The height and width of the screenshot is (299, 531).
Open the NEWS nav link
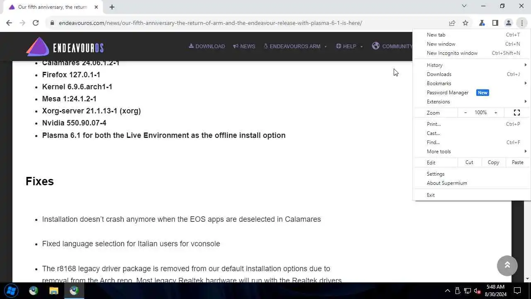tap(244, 46)
